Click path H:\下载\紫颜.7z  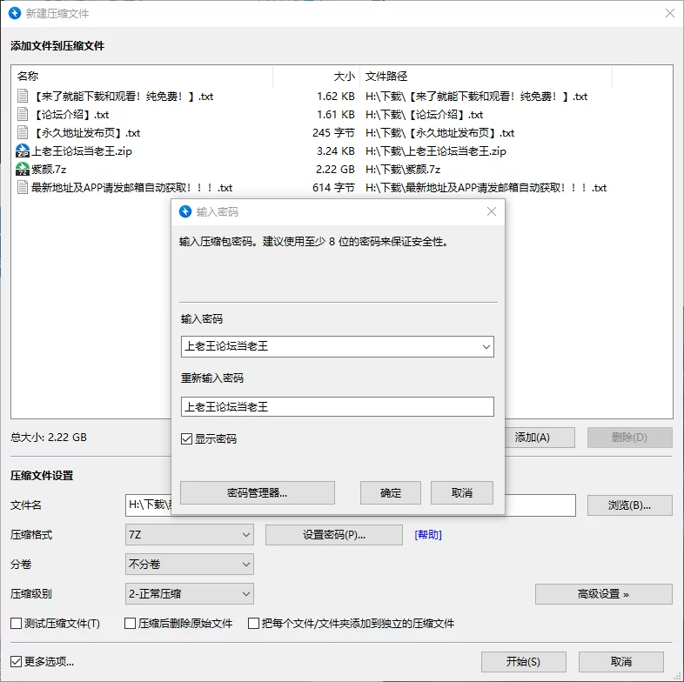point(403,169)
